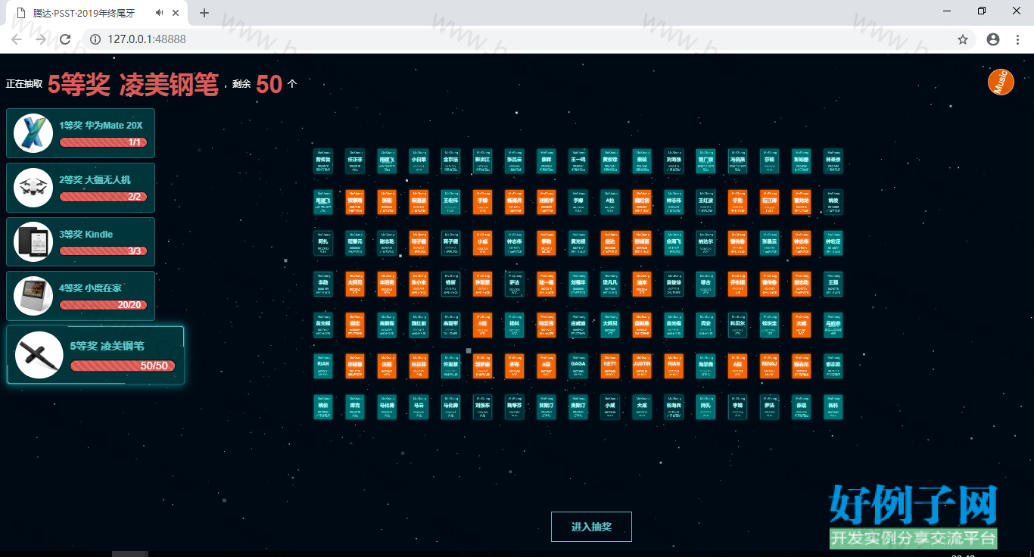
Task: View site information icon in address bar
Action: 95,39
